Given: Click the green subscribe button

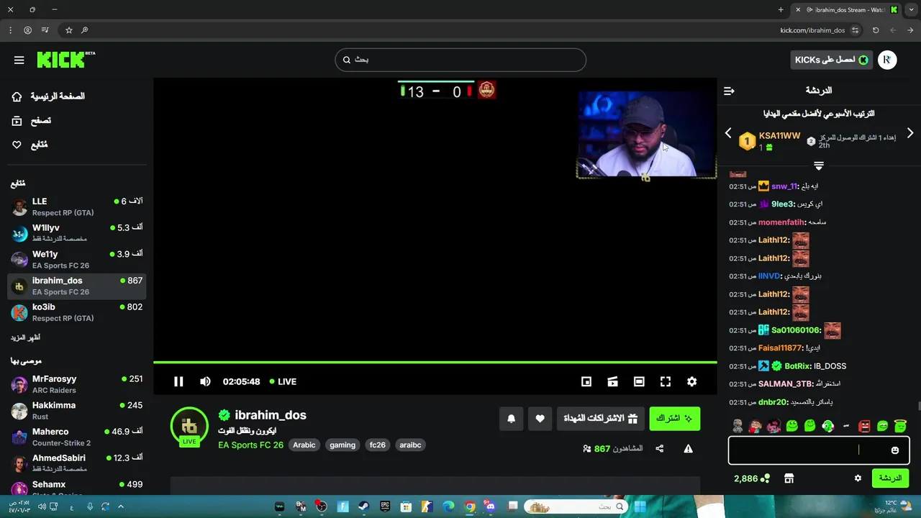Looking at the screenshot, I should click(675, 419).
